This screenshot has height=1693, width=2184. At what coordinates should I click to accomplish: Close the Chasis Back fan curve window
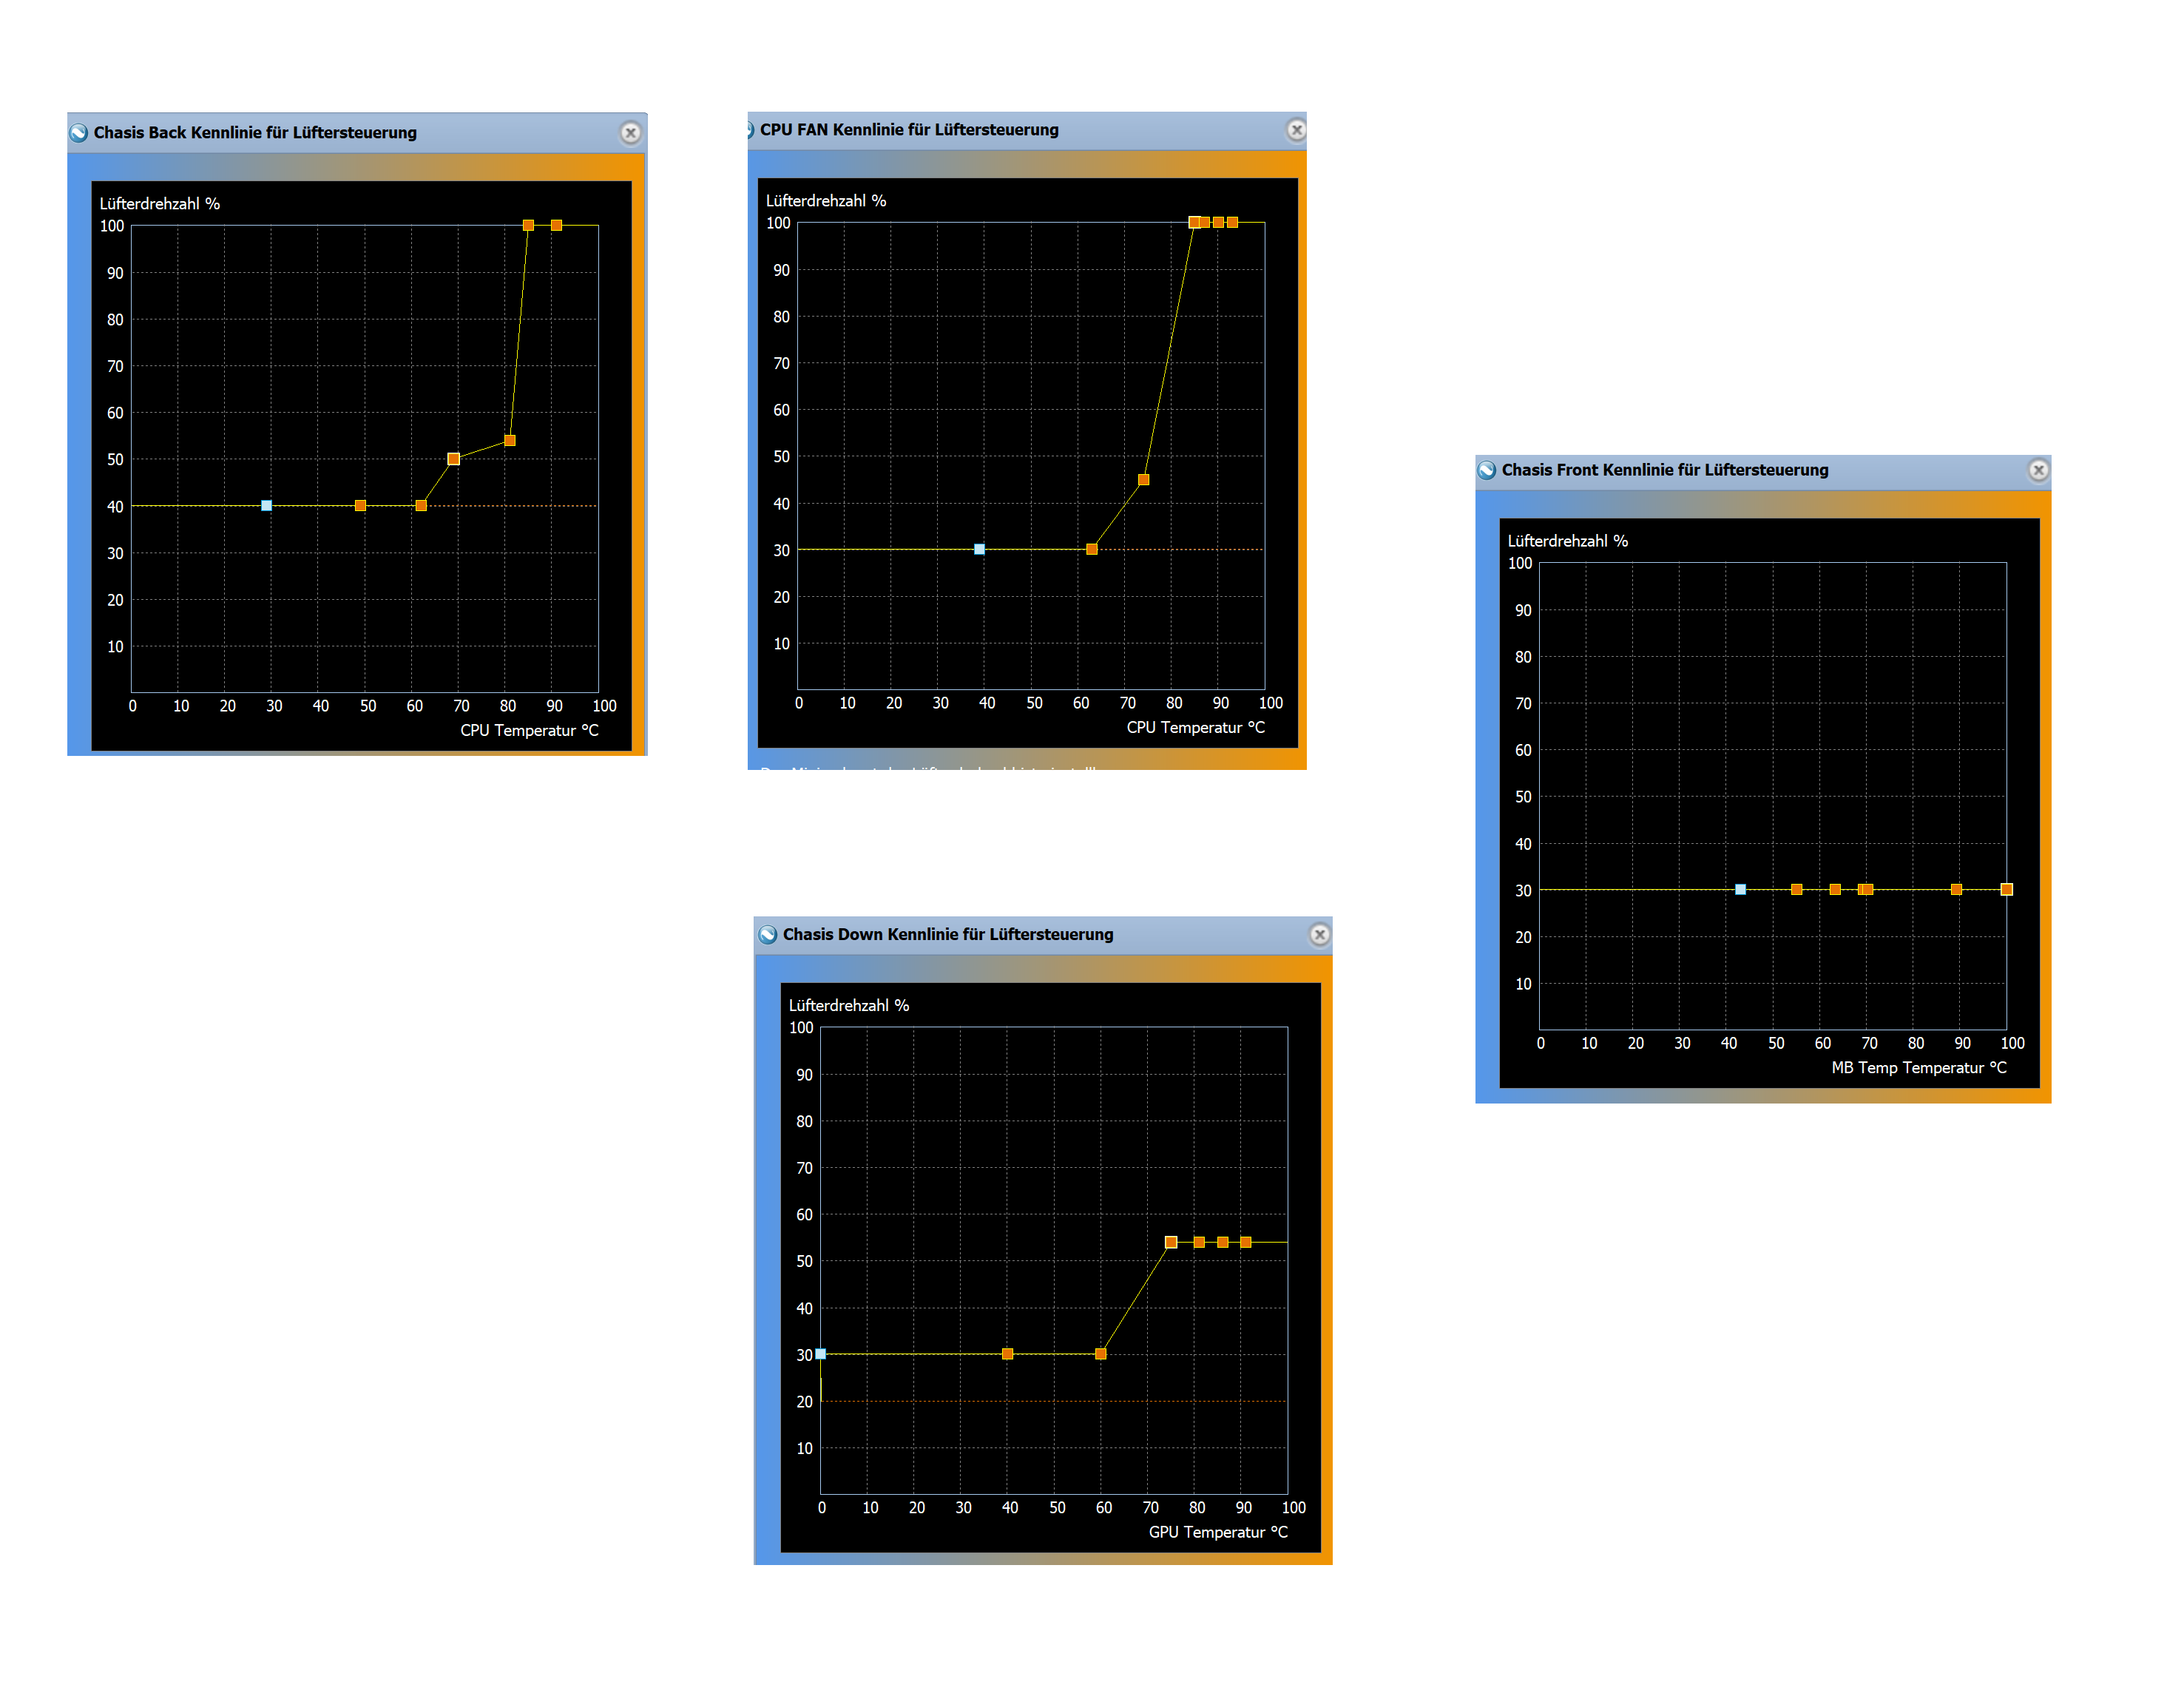(x=630, y=132)
